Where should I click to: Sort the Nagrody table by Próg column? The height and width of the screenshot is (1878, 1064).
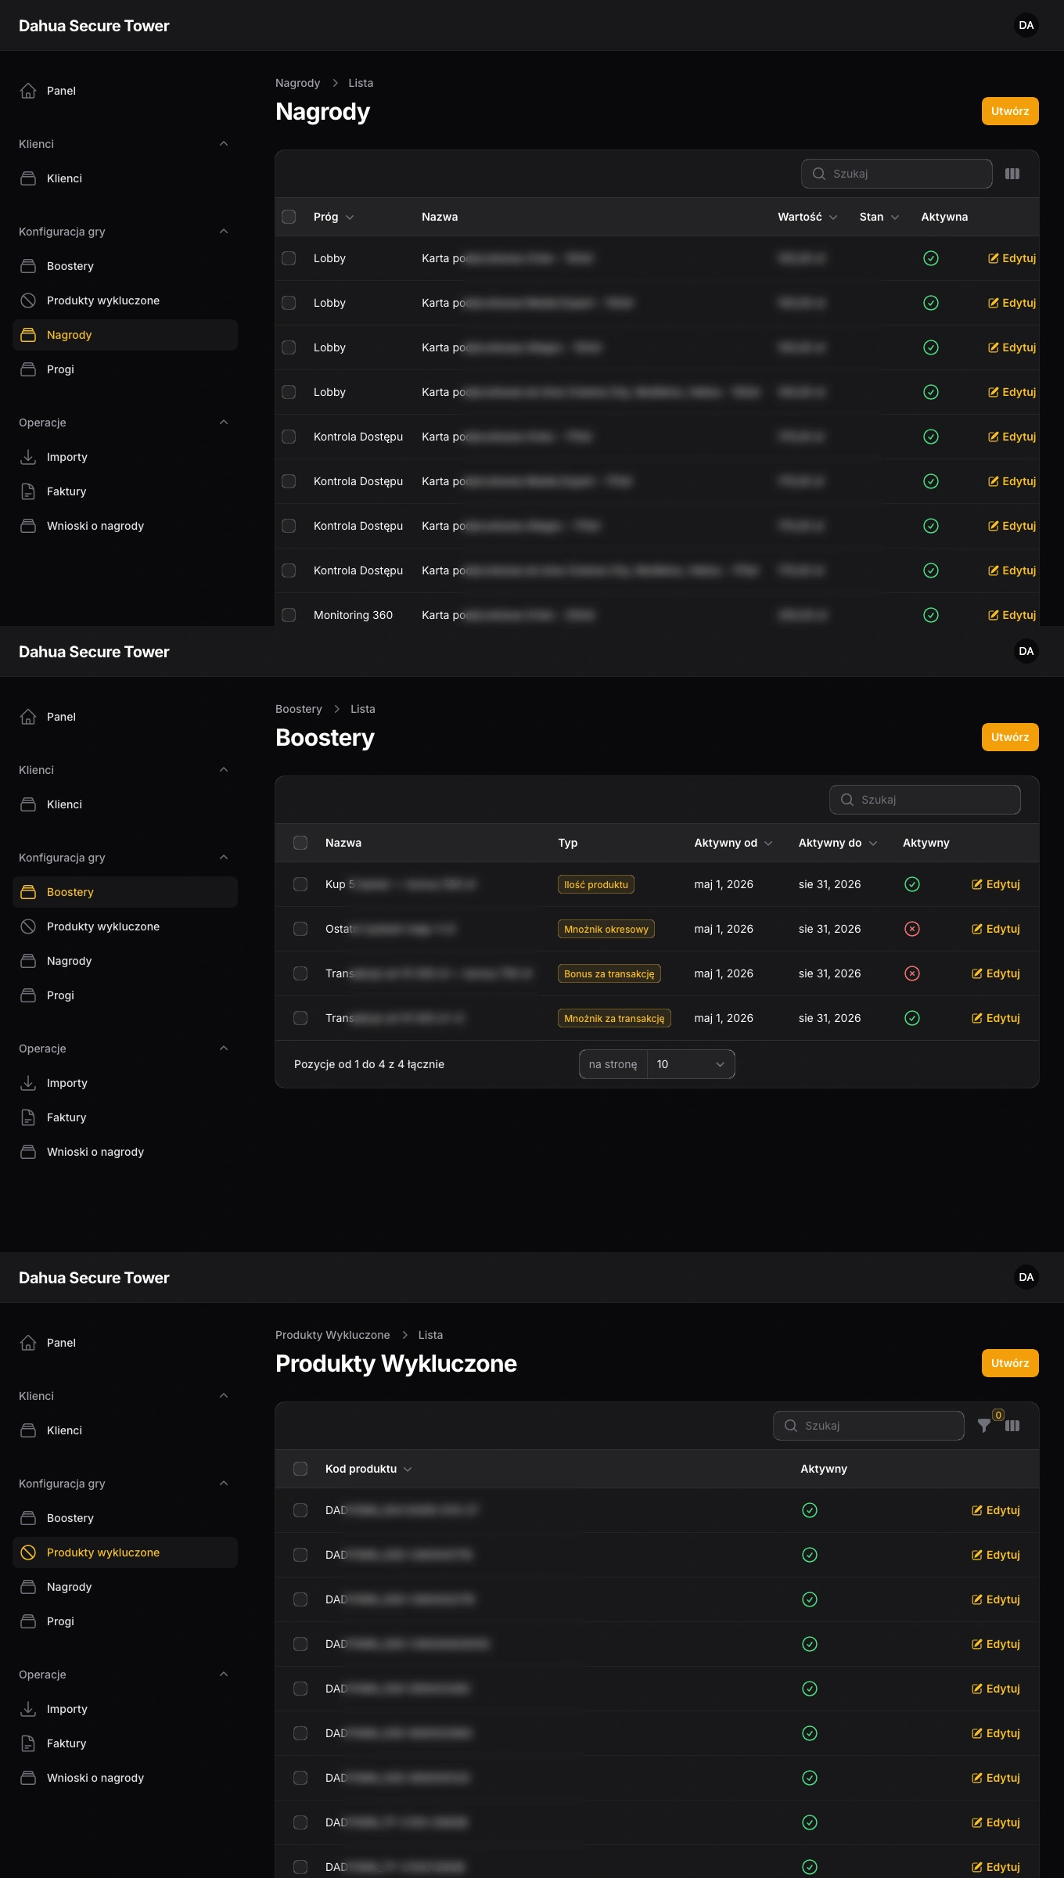coord(333,217)
